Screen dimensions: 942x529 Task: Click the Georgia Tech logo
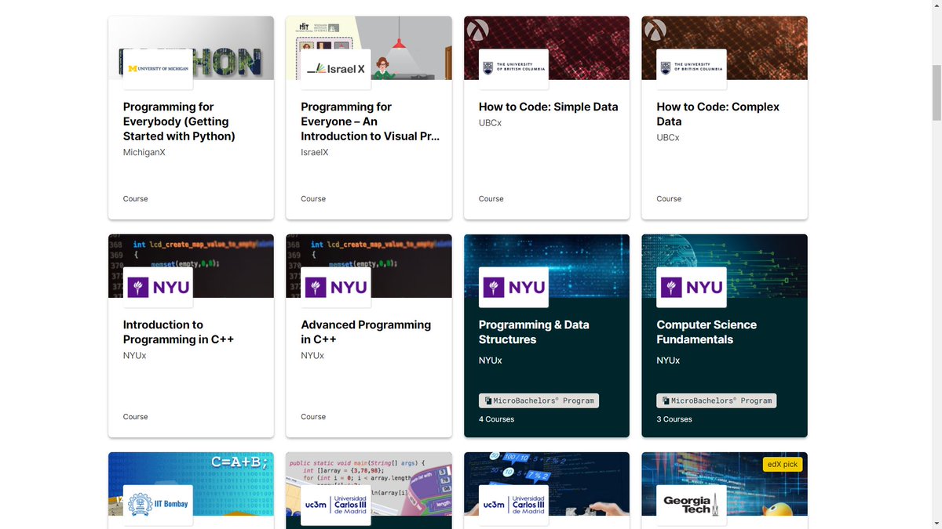coord(692,505)
